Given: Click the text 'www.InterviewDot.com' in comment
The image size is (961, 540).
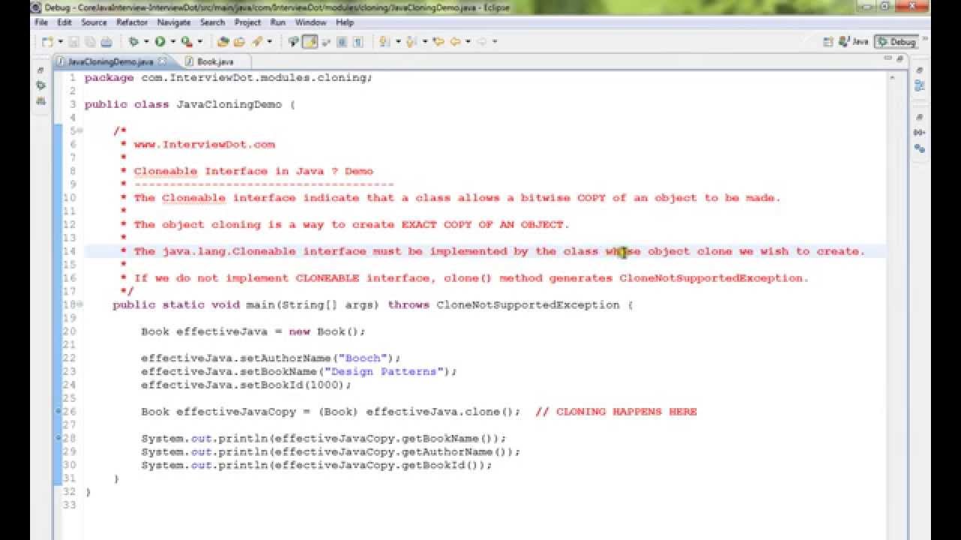Looking at the screenshot, I should (204, 145).
